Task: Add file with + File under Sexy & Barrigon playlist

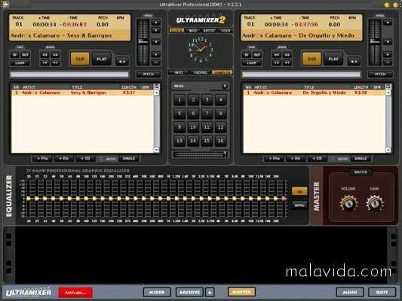Action: pyautogui.click(x=42, y=159)
